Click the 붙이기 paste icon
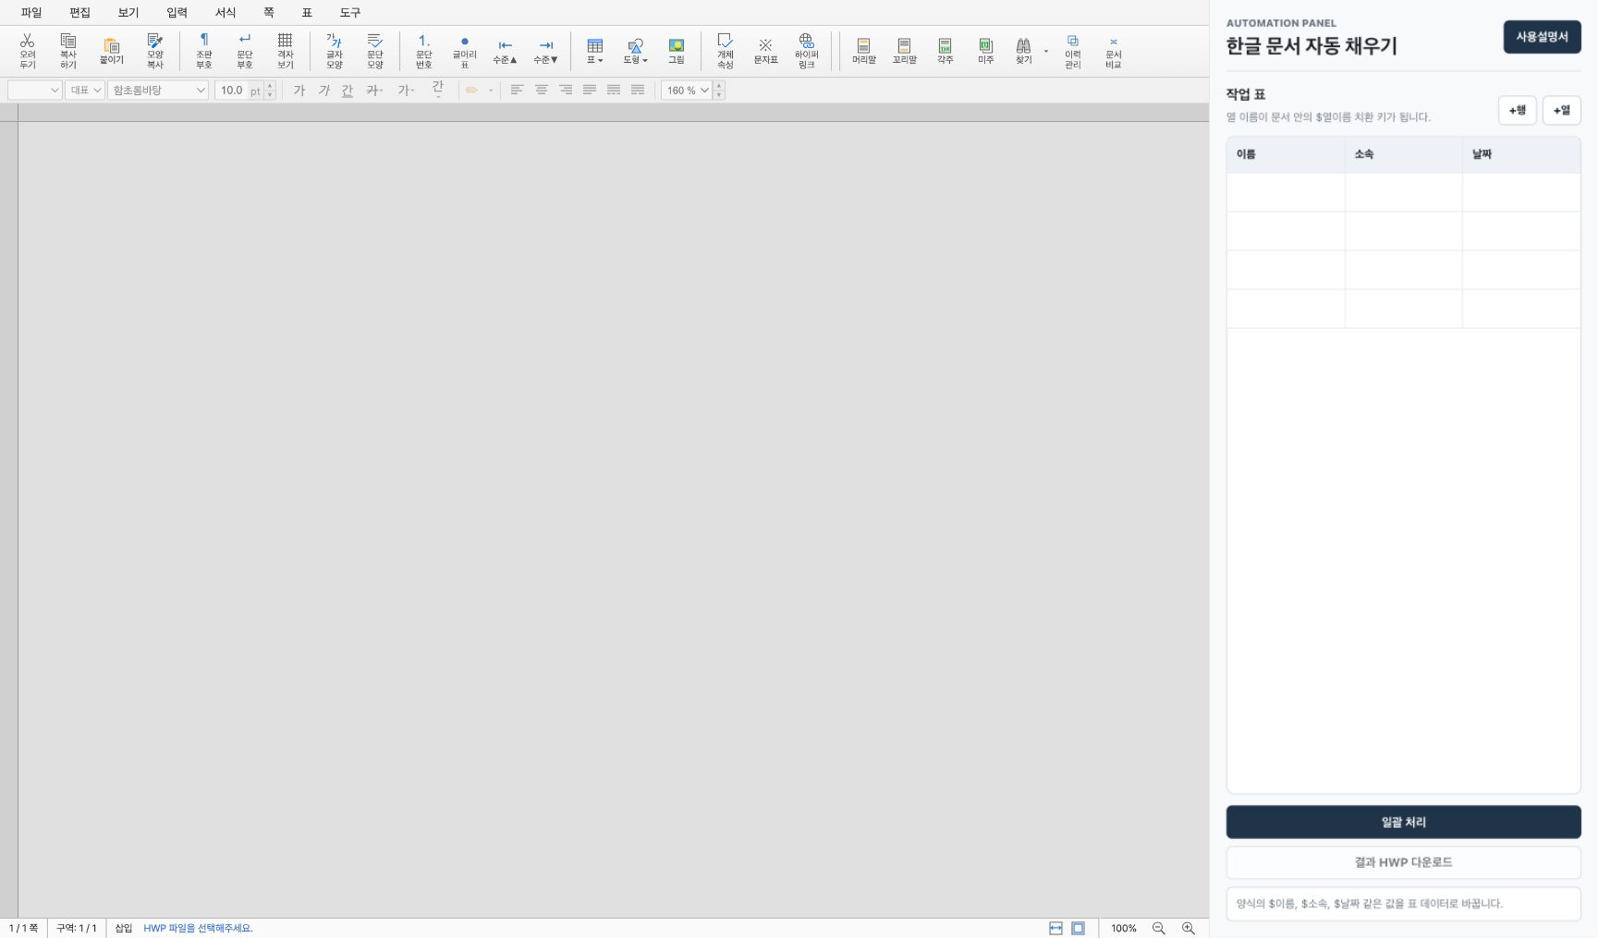Screen dimensions: 1598x938 (112, 50)
